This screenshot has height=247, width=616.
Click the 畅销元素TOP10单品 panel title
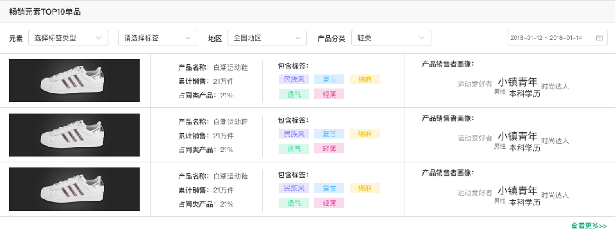tap(45, 12)
